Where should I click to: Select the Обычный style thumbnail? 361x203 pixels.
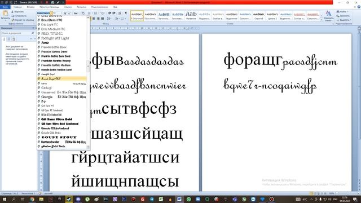pos(137,16)
